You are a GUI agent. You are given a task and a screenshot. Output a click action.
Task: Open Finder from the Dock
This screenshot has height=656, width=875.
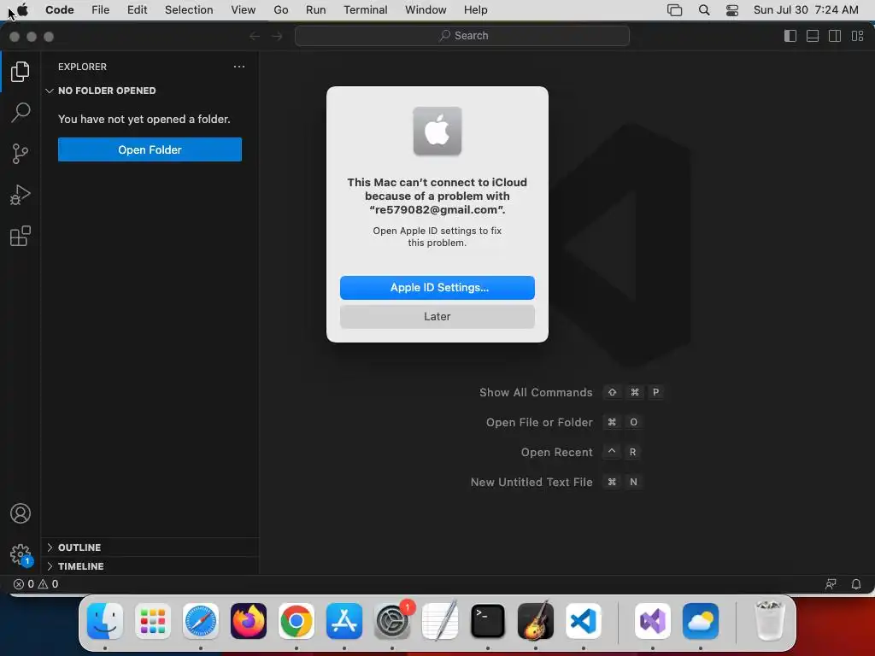point(105,621)
